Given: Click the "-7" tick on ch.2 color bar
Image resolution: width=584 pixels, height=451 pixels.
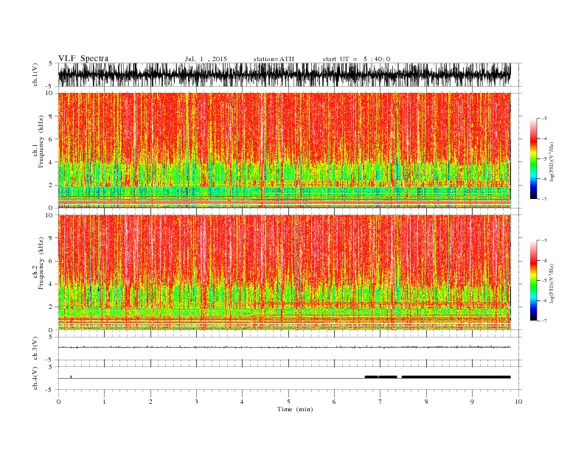Looking at the screenshot, I should (543, 321).
